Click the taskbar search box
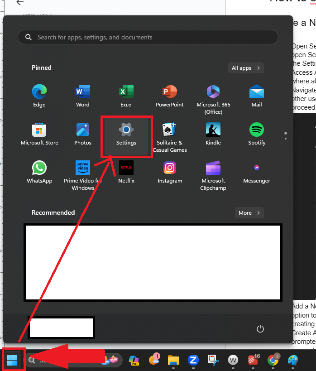 (x=74, y=360)
